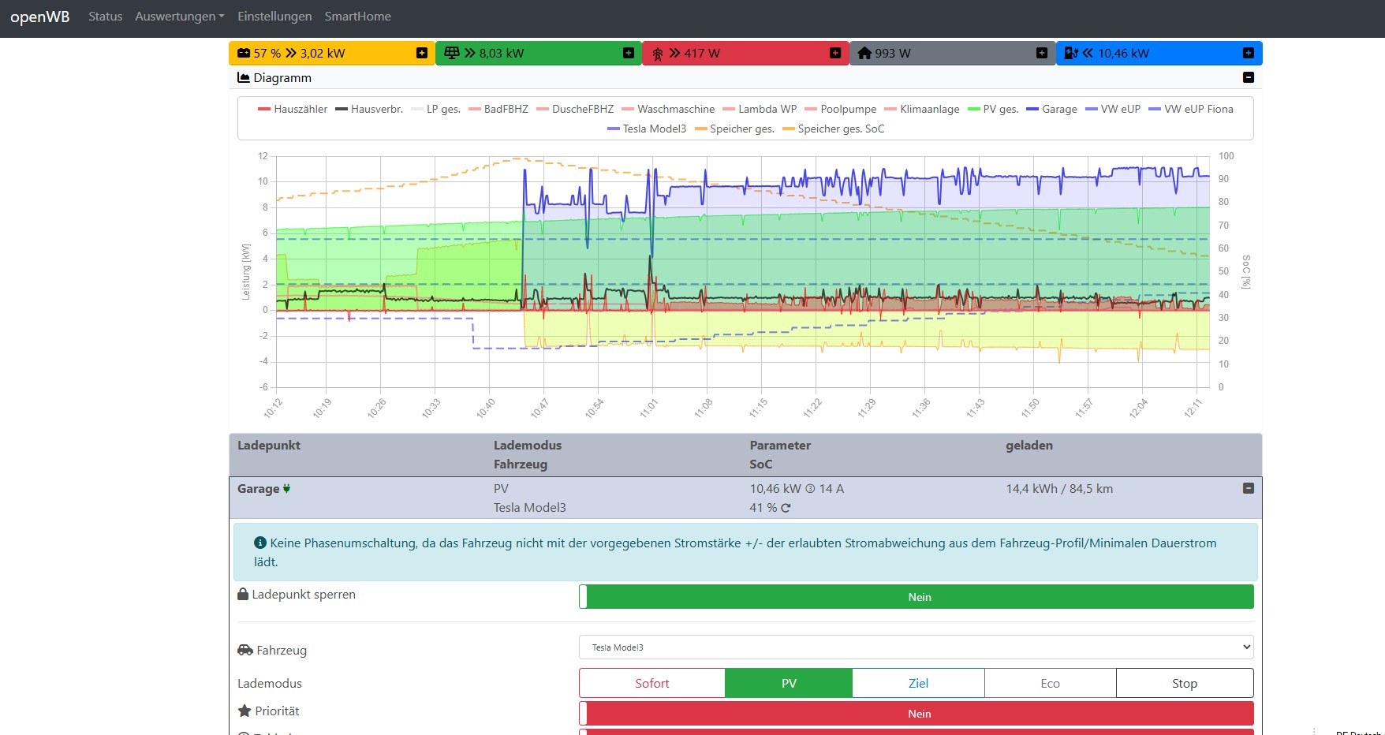Click the house consumption icon
Screen dimensions: 1385x735
point(864,53)
